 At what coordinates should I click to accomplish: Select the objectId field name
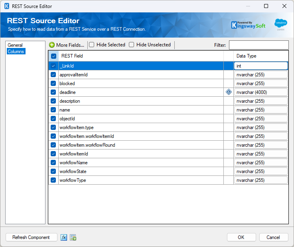[x=67, y=119]
